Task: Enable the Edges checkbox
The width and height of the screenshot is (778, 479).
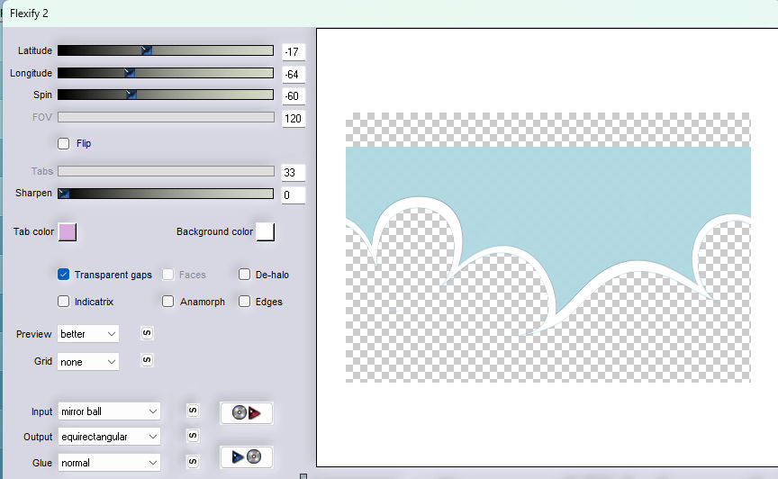Action: 244,302
